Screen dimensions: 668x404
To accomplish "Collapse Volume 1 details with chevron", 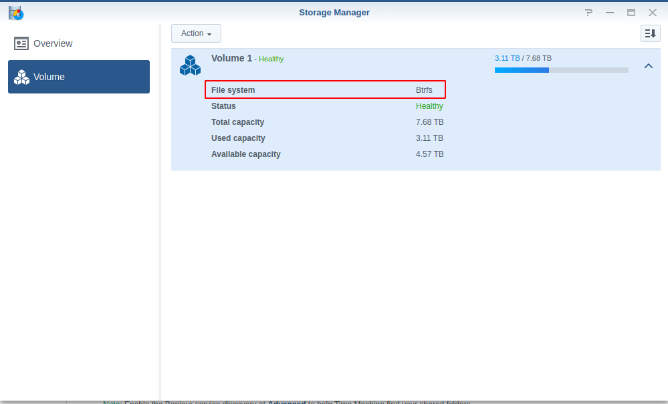I will pyautogui.click(x=649, y=66).
